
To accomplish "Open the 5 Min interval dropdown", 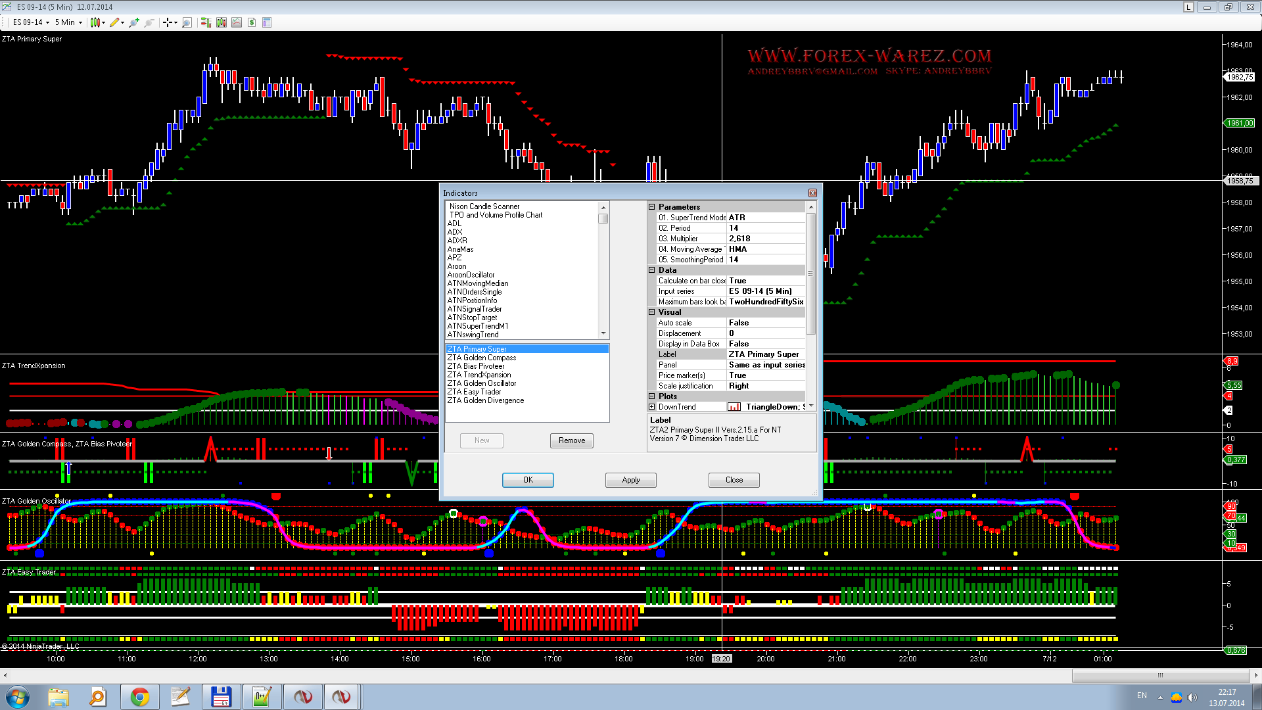I will point(68,22).
